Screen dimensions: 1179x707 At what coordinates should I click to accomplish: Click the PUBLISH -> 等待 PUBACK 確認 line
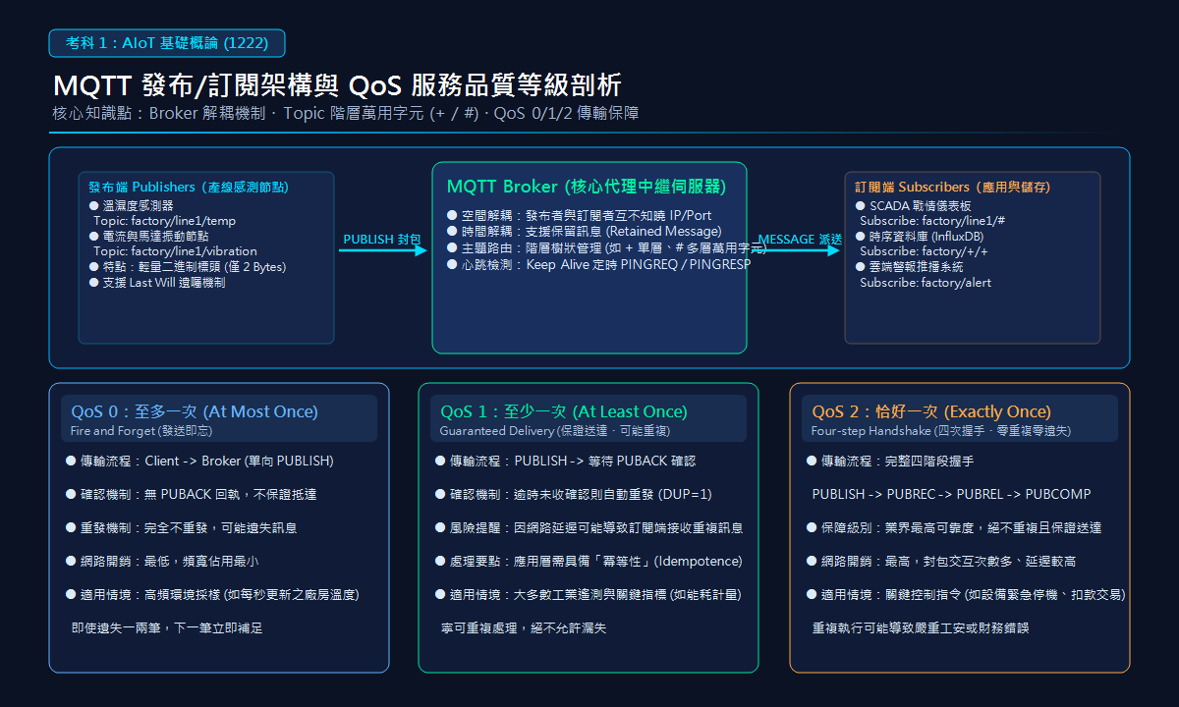point(565,461)
